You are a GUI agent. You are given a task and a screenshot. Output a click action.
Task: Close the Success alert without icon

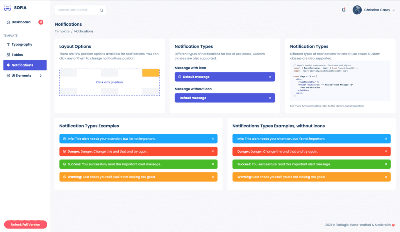[x=386, y=164]
